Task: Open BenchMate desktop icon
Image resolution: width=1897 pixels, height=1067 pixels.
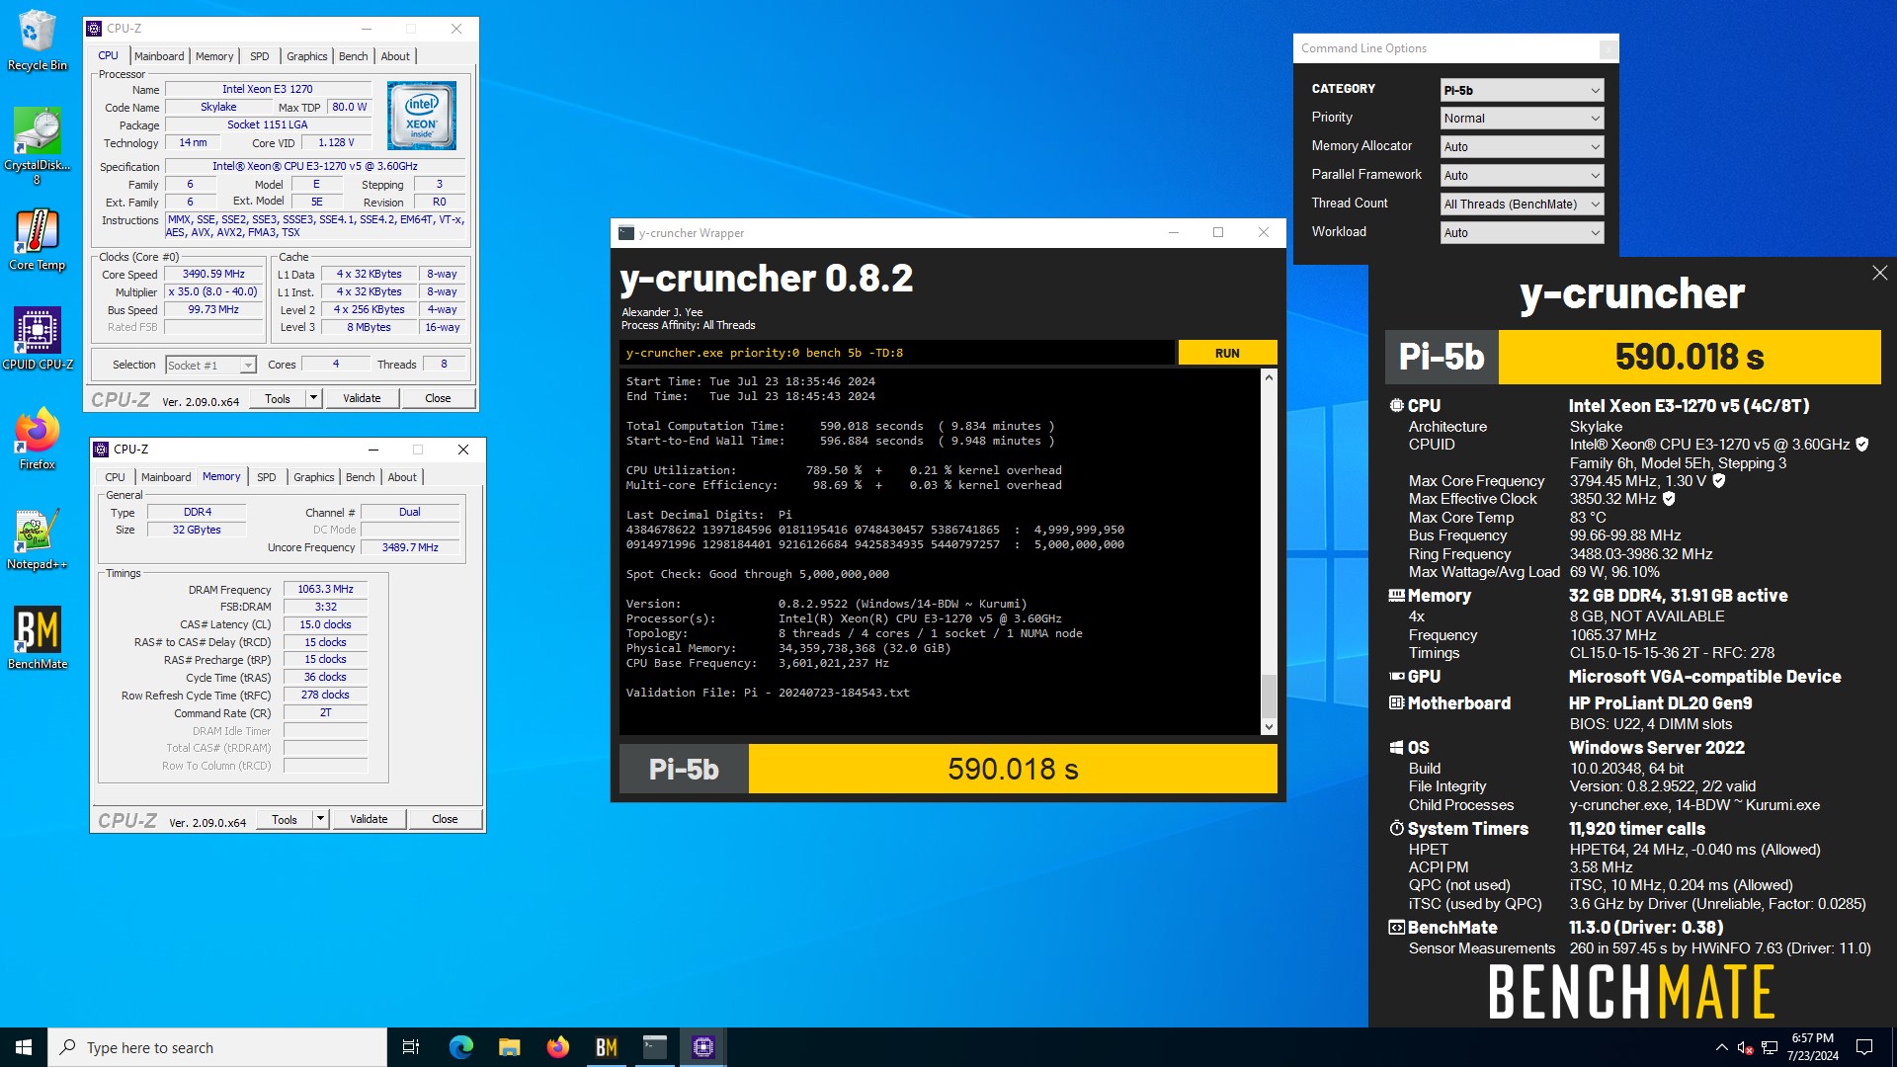Action: (38, 638)
